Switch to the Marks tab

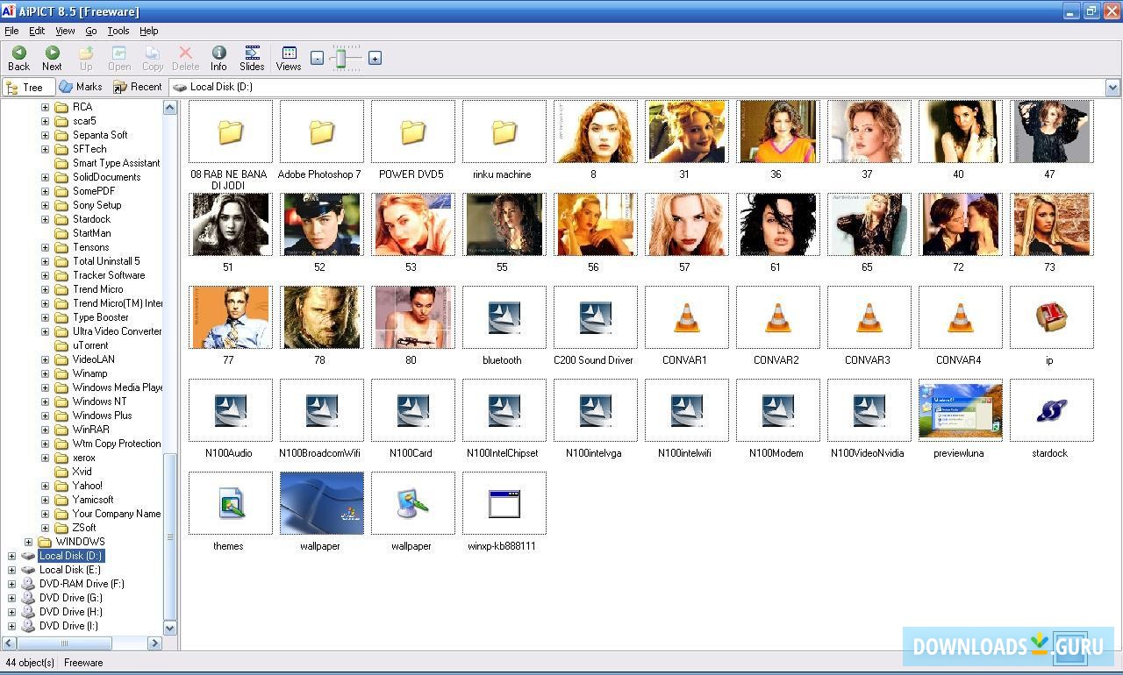pyautogui.click(x=81, y=87)
